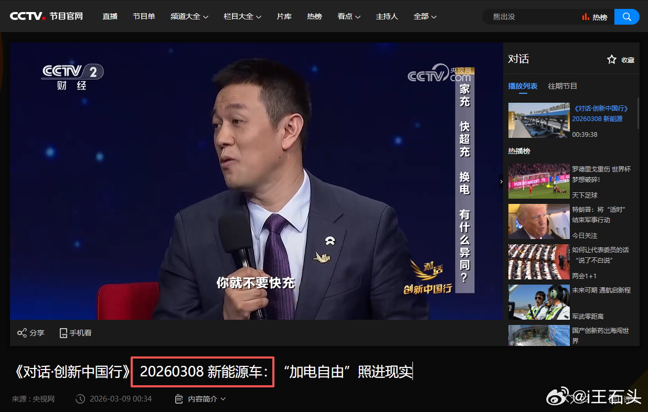Viewport: 648px width, 412px height.
Task: Open 主持人 in the navigation bar
Action: coord(387,16)
